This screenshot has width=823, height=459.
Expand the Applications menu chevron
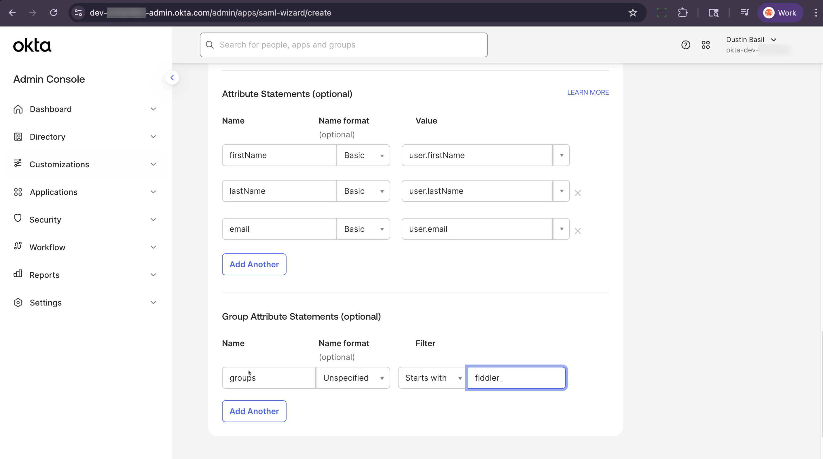click(x=153, y=192)
